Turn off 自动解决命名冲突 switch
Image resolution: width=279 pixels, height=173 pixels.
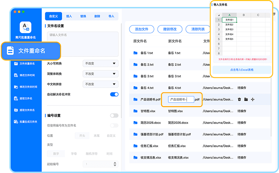click(114, 94)
